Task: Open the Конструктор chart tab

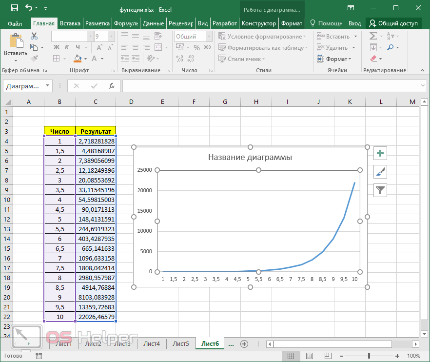Action: click(258, 23)
